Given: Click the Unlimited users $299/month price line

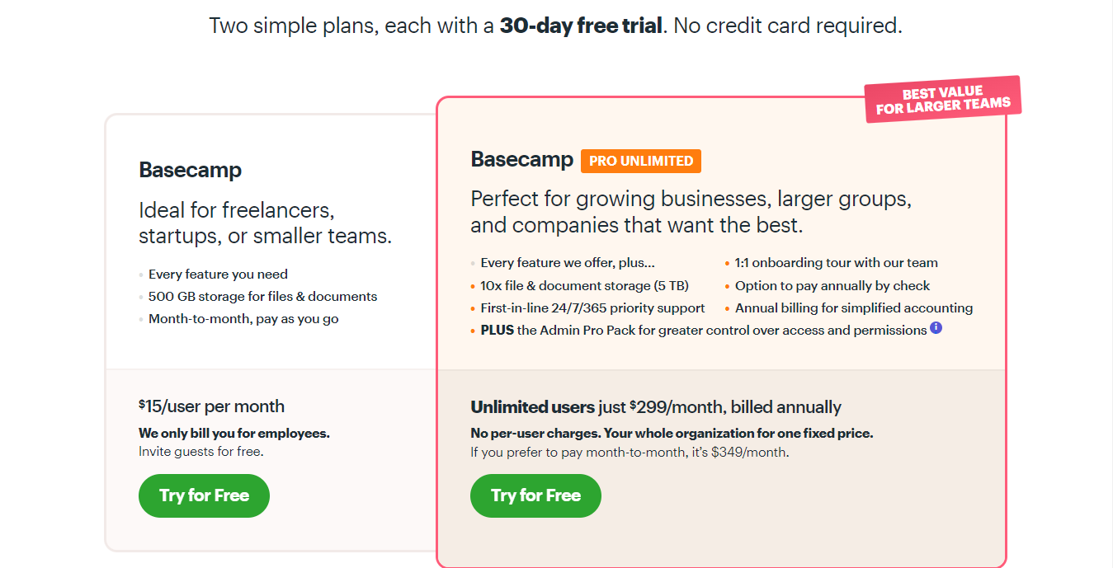Looking at the screenshot, I should [656, 407].
